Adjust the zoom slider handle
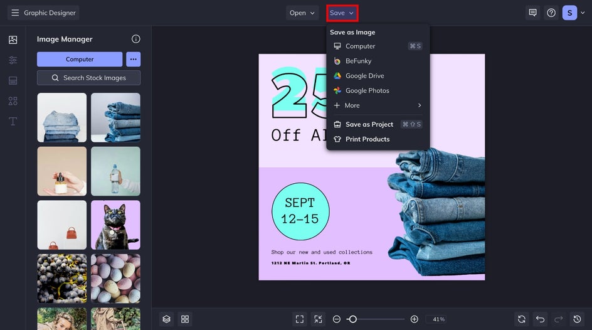Viewport: 592px width, 330px height. [352, 319]
